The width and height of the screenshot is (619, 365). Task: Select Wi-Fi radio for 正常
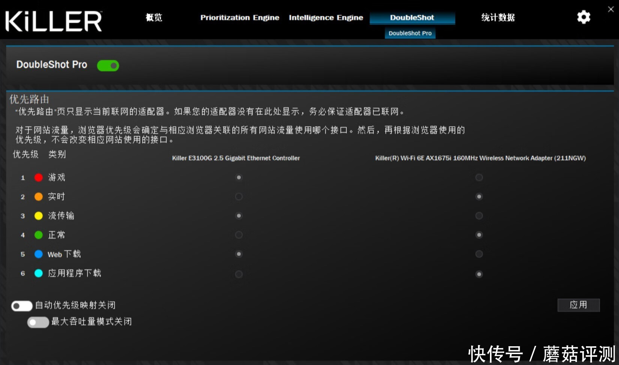click(x=479, y=235)
